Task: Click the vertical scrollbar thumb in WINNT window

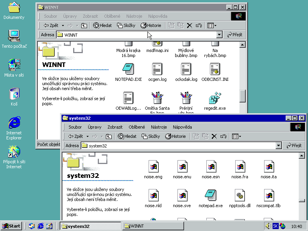Action: pyautogui.click(x=242, y=95)
